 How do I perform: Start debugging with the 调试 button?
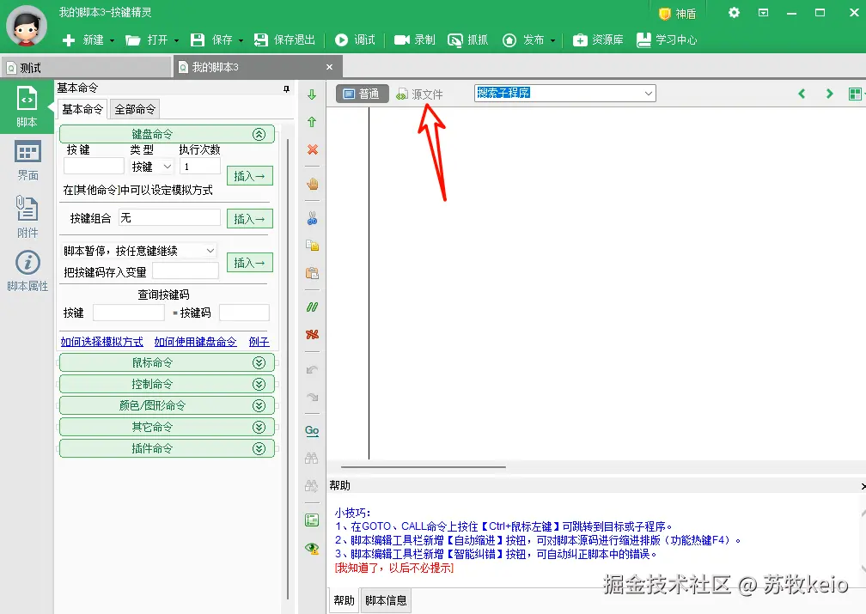point(355,40)
